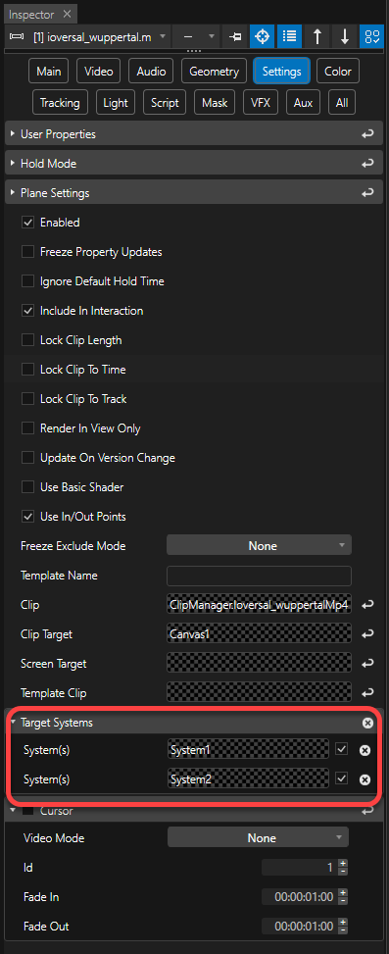The height and width of the screenshot is (954, 389).
Task: Open Freeze Exclude Mode dropdown
Action: pos(259,546)
